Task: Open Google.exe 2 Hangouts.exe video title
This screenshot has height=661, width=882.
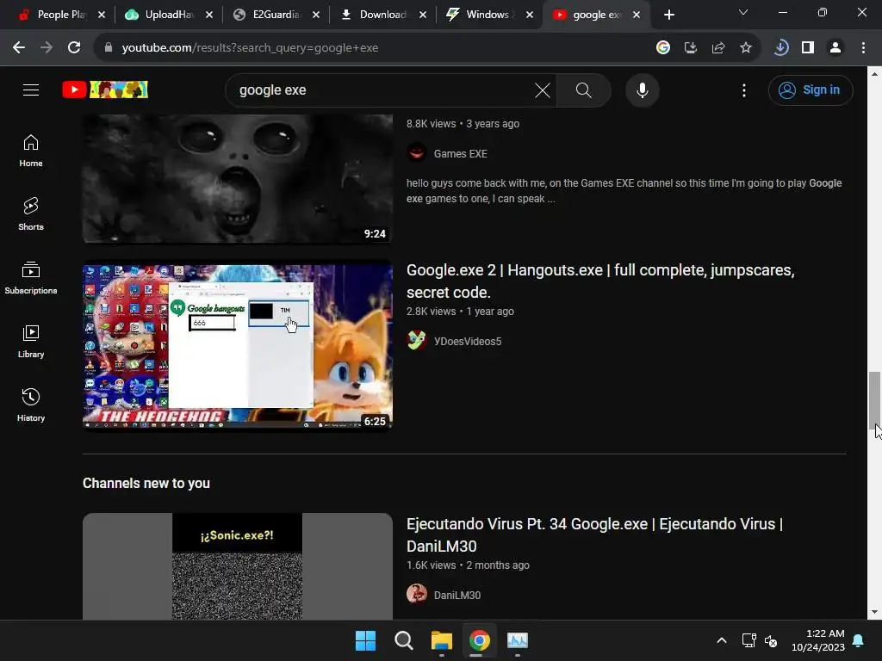Action: pyautogui.click(x=600, y=281)
